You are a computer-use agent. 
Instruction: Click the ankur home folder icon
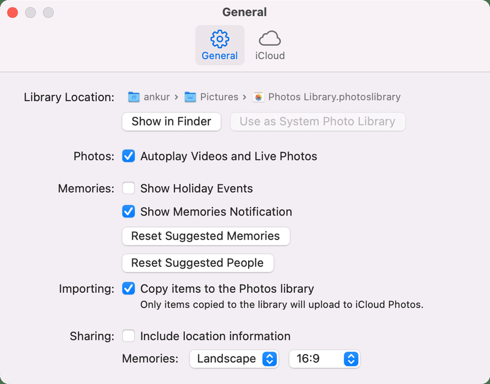point(134,97)
